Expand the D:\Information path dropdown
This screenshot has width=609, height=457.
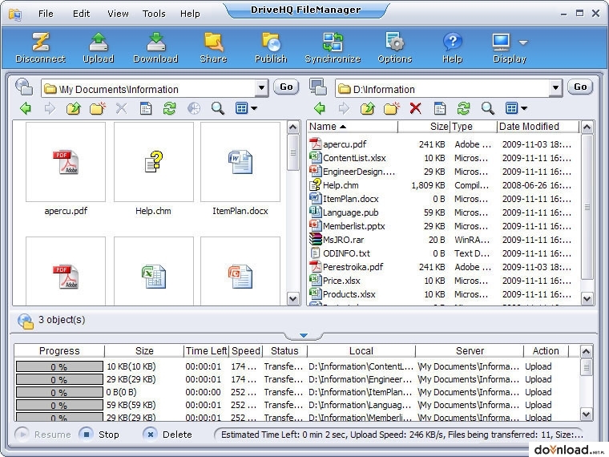556,89
